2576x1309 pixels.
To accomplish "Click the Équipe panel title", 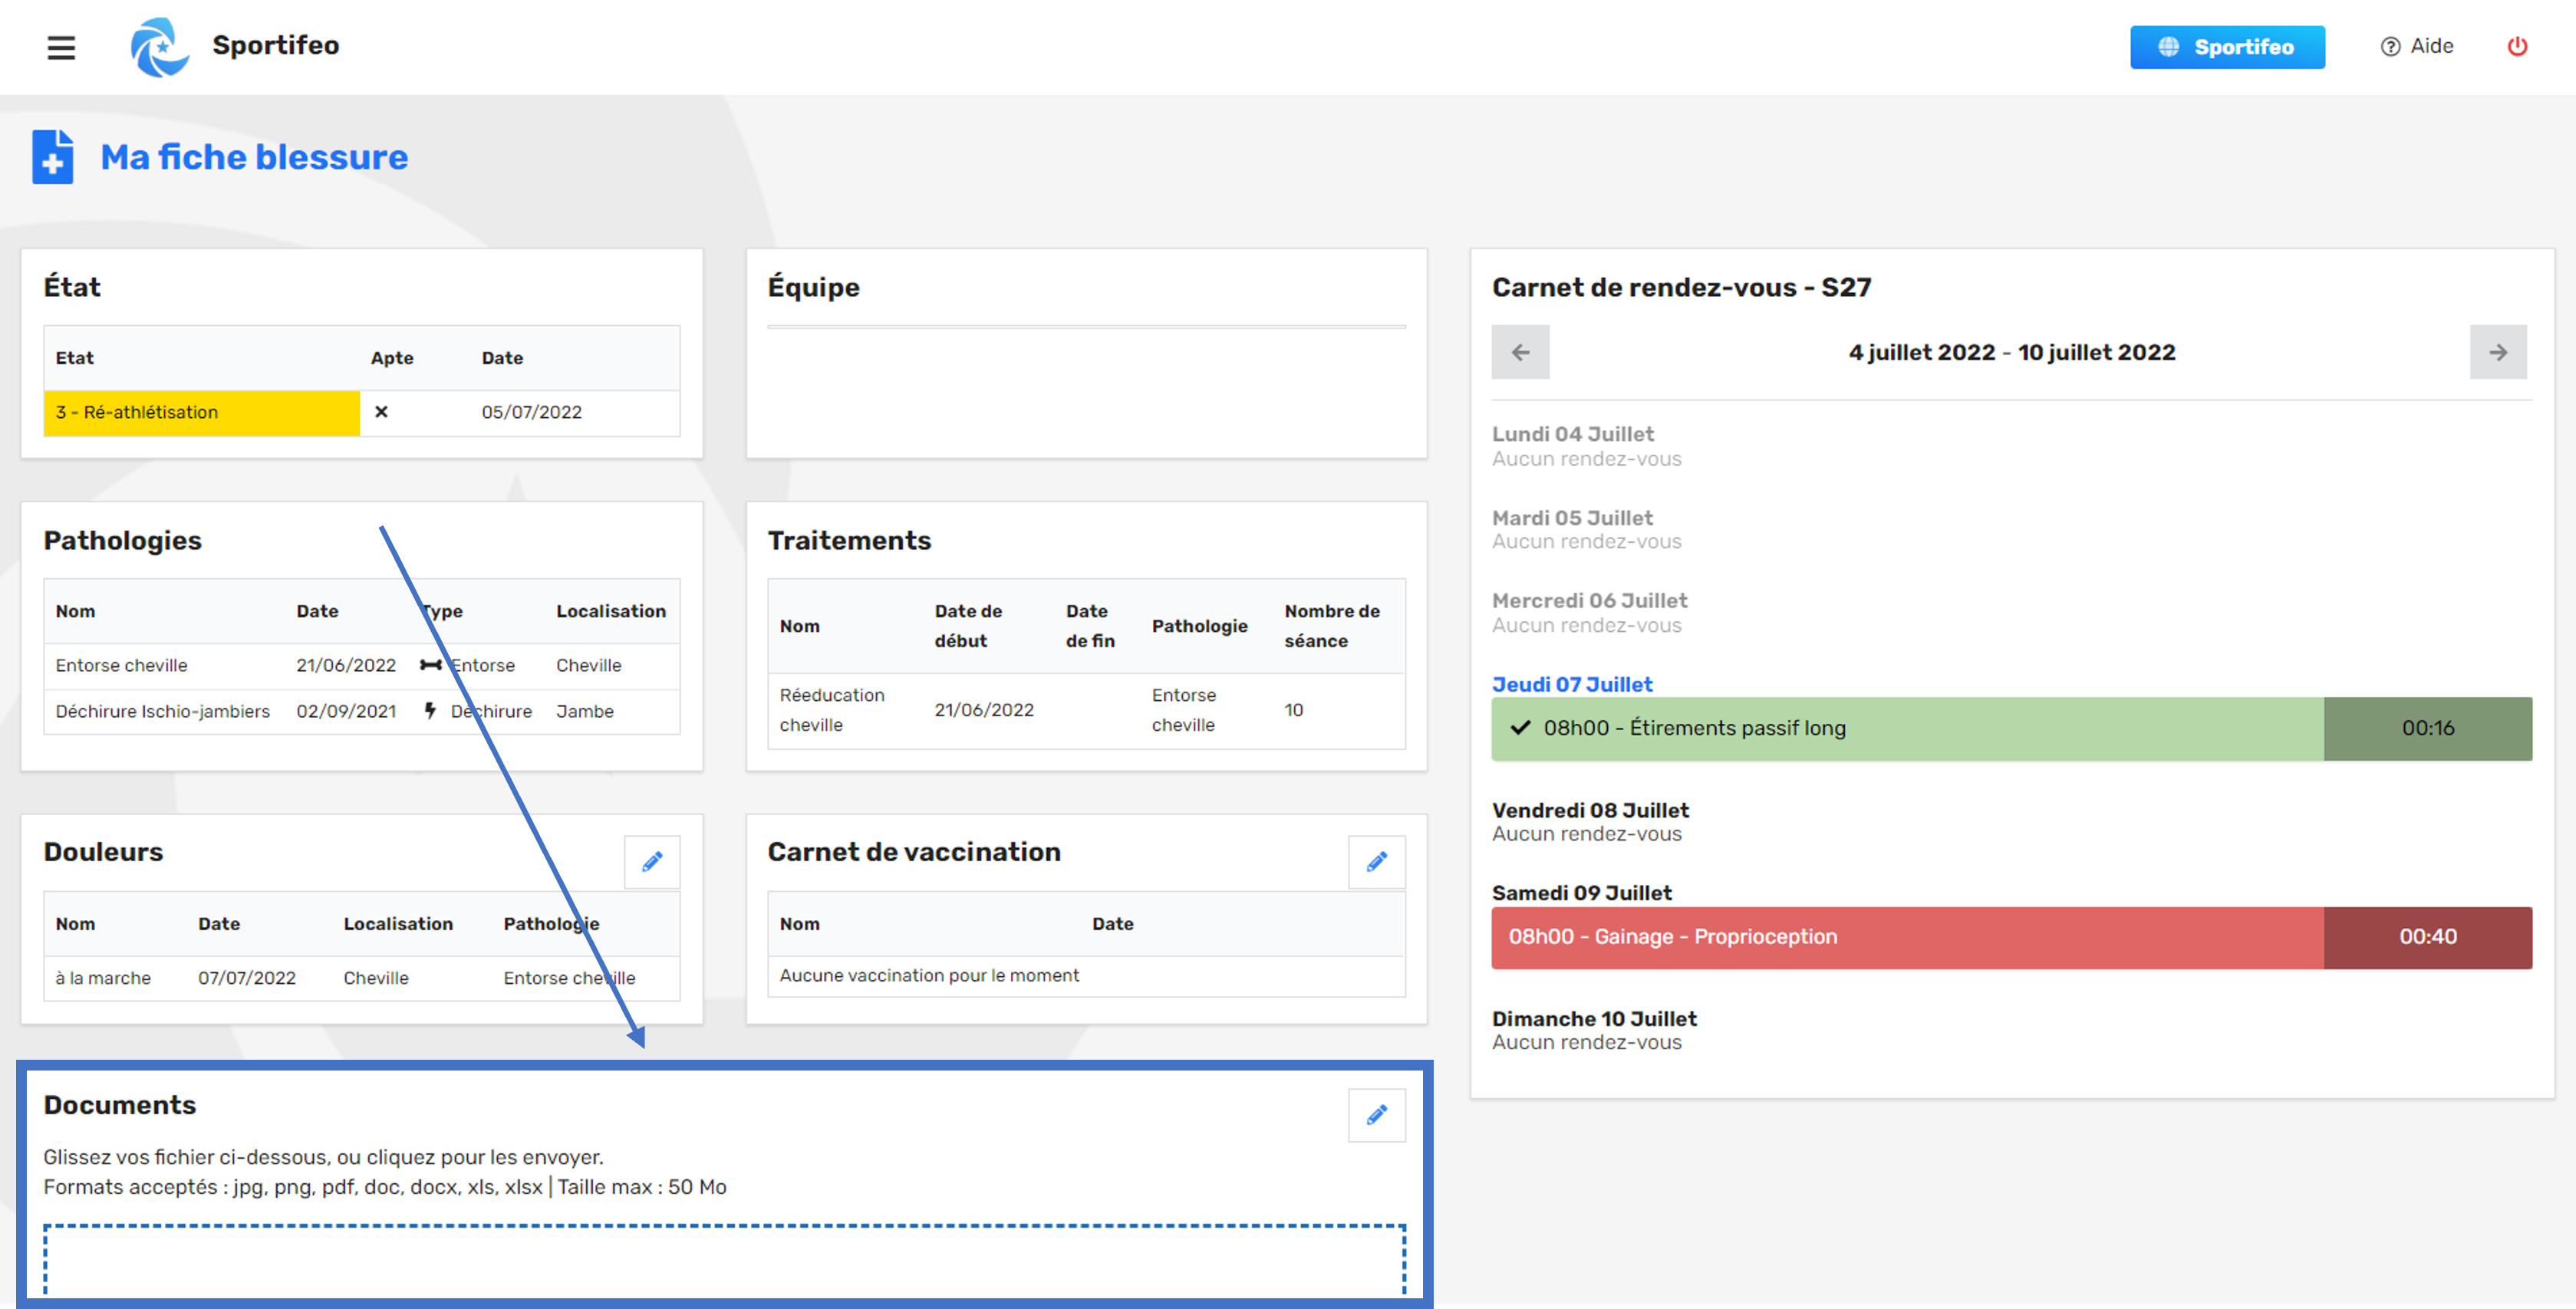I will [813, 287].
